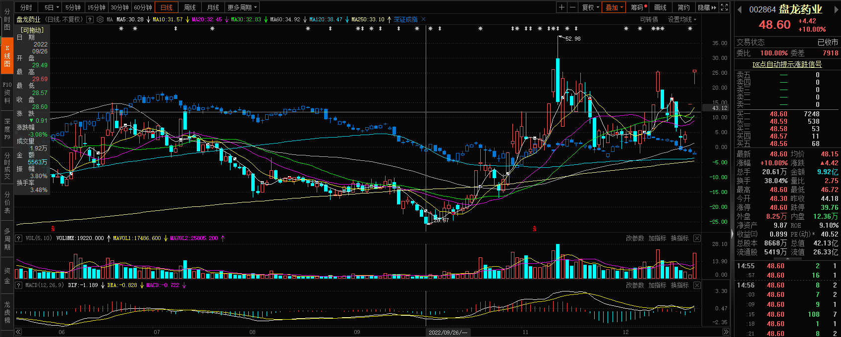Click the zoom in plus icon
This screenshot has height=337, width=841.
(x=561, y=7)
